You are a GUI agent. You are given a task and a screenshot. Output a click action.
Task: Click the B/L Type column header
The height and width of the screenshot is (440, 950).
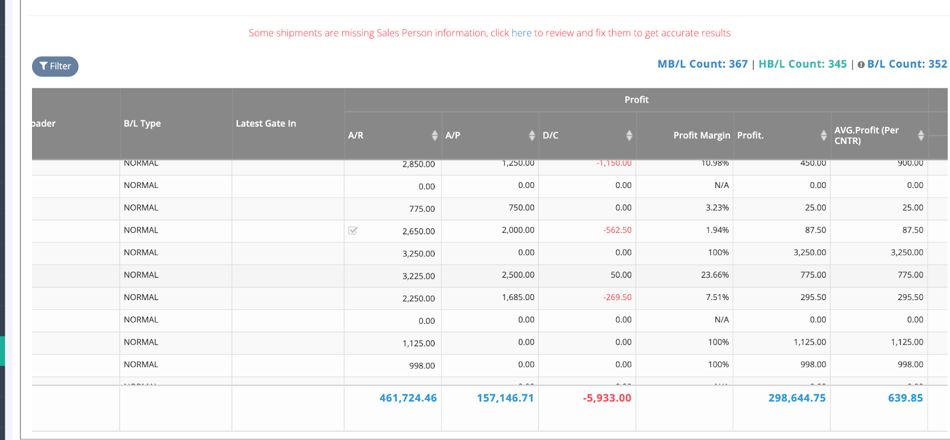[142, 123]
